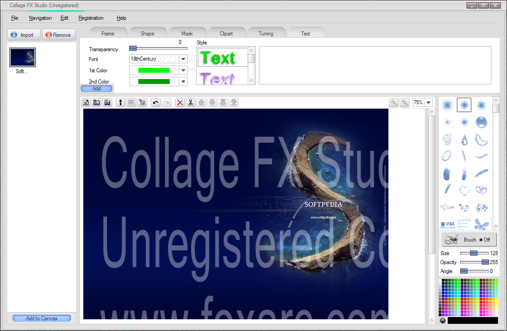
Task: Click the open project folder icon
Action: click(x=97, y=102)
